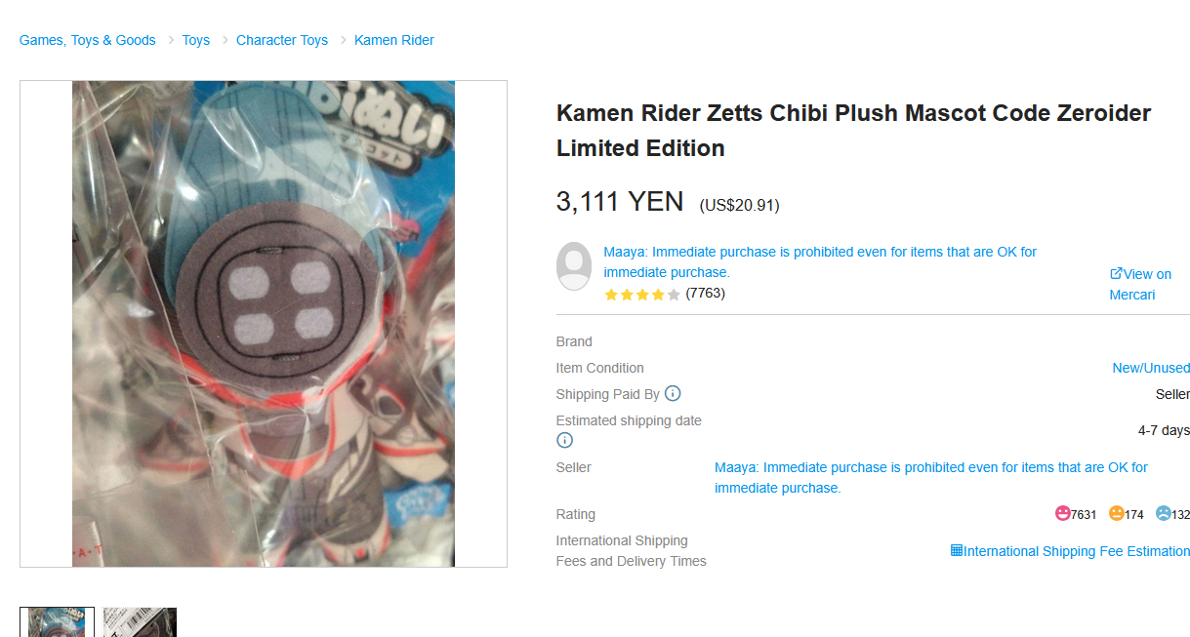Open the Toys breadcrumb link
Image resolution: width=1190 pixels, height=637 pixels.
(196, 40)
